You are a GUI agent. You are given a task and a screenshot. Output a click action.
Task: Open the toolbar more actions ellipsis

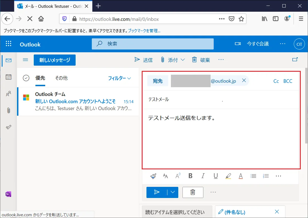(221, 60)
